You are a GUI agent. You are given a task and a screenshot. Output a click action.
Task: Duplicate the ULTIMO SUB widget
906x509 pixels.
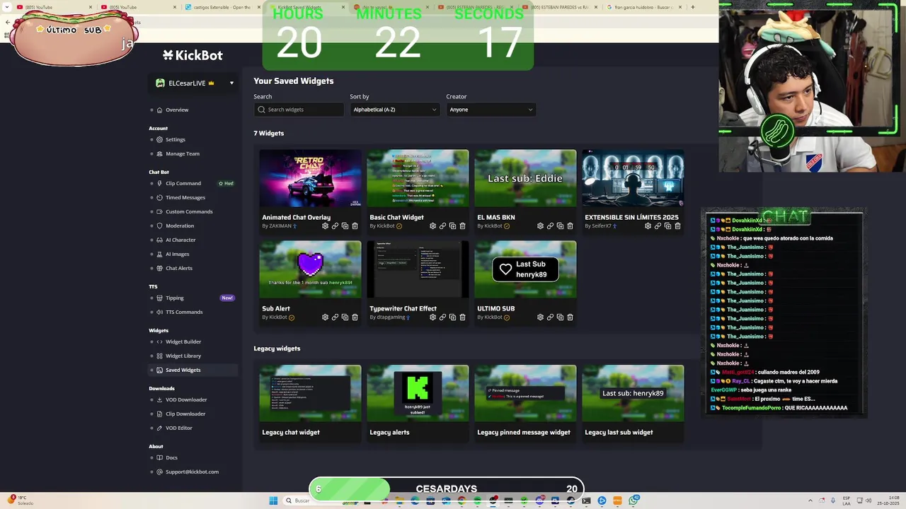point(560,317)
